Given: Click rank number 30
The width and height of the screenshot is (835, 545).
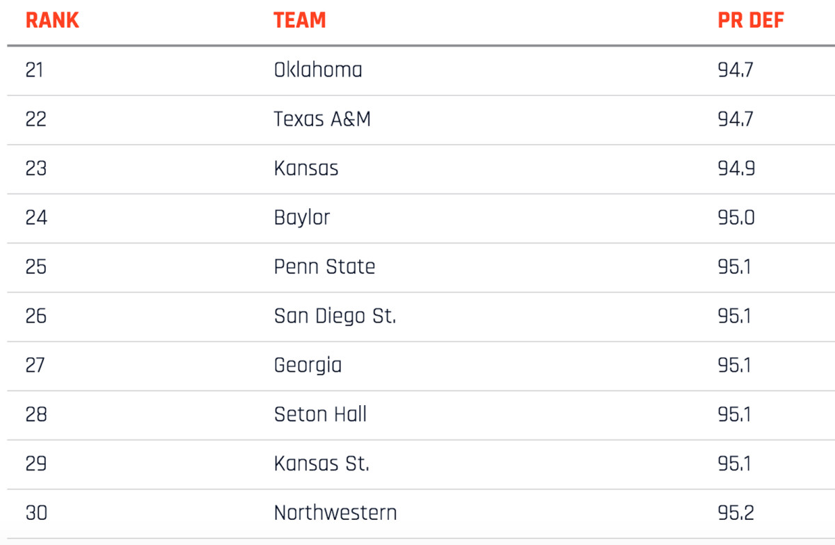Looking at the screenshot, I should click(x=36, y=513).
